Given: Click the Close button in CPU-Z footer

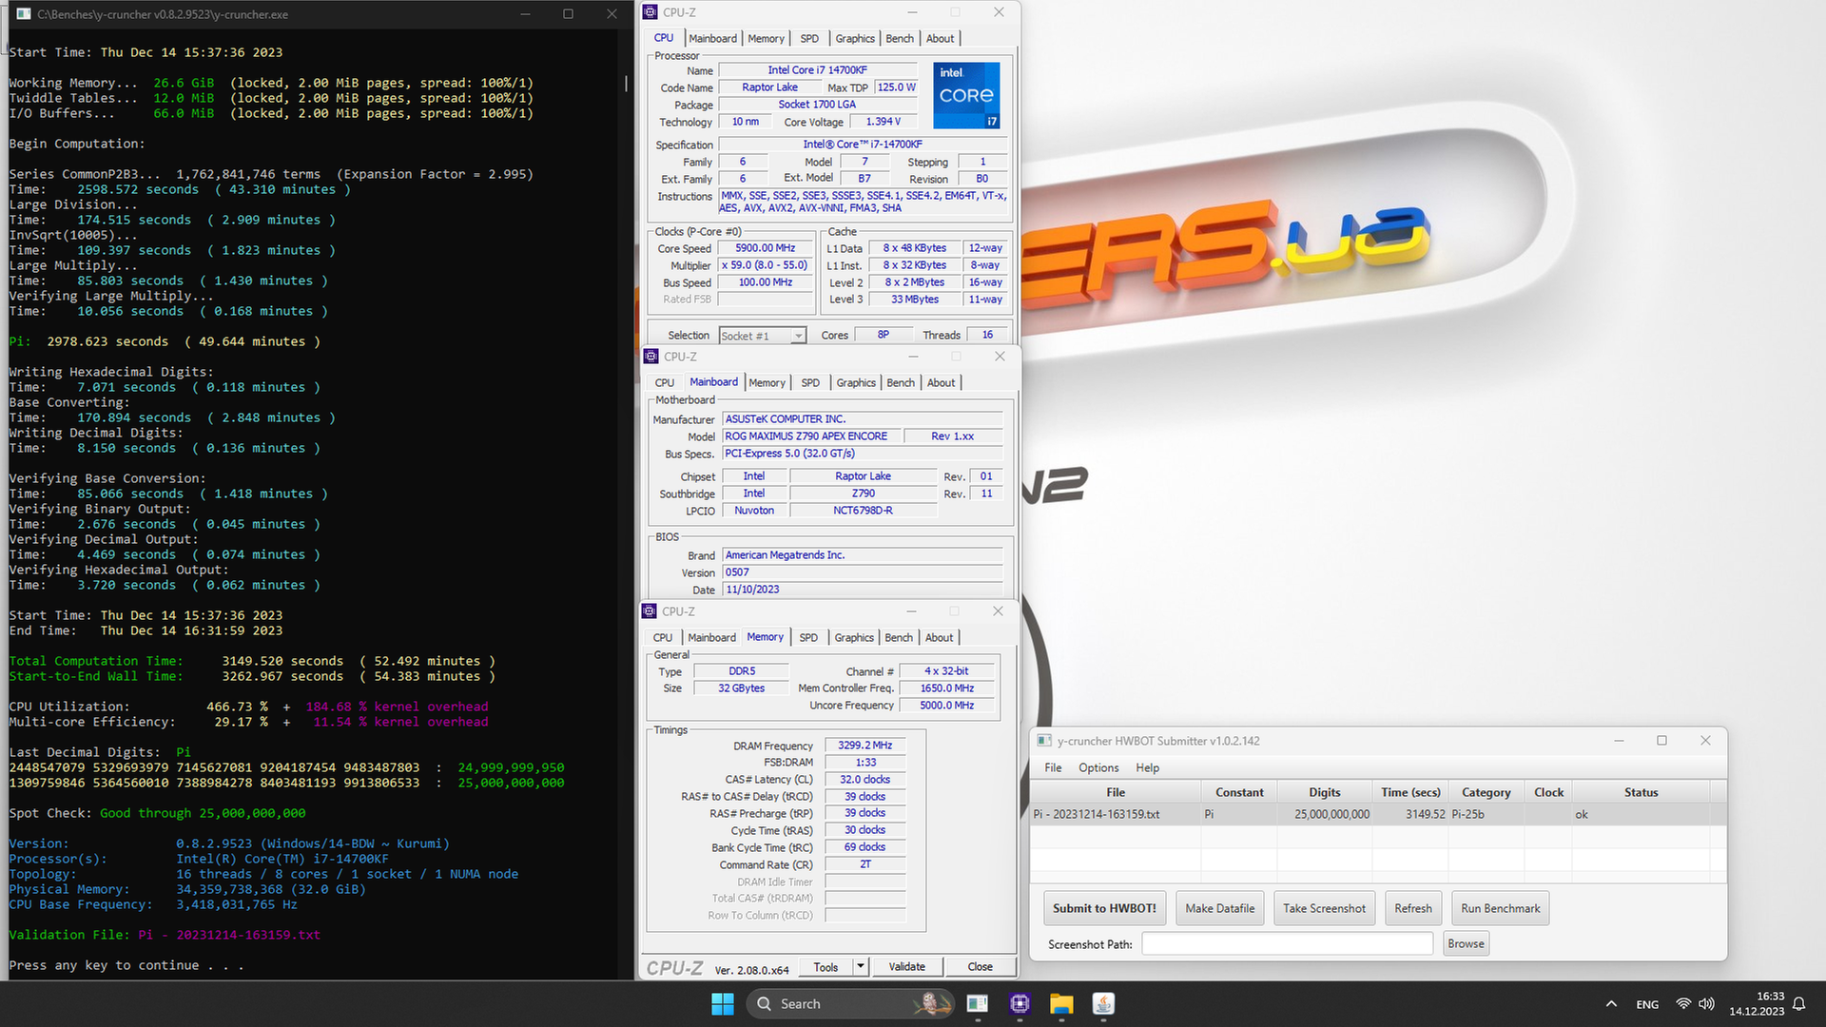Looking at the screenshot, I should [x=980, y=967].
